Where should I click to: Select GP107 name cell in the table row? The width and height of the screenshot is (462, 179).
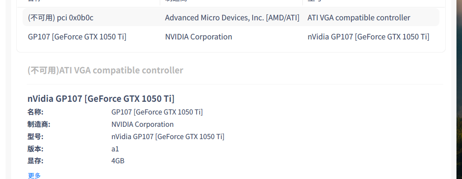point(77,37)
